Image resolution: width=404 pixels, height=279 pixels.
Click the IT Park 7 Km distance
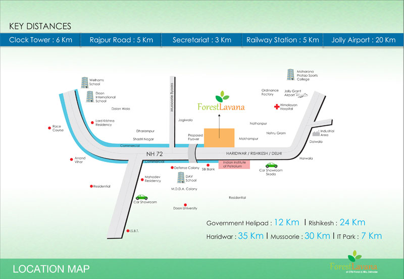360,236
